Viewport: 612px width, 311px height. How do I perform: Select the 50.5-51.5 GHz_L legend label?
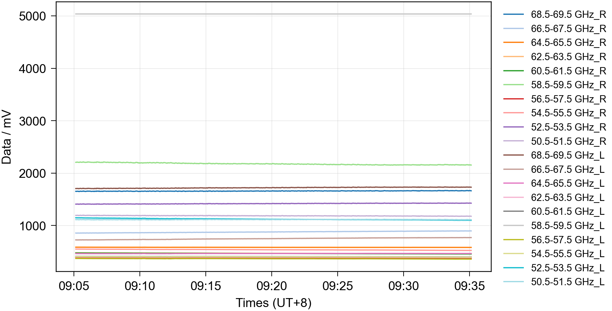click(568, 282)
